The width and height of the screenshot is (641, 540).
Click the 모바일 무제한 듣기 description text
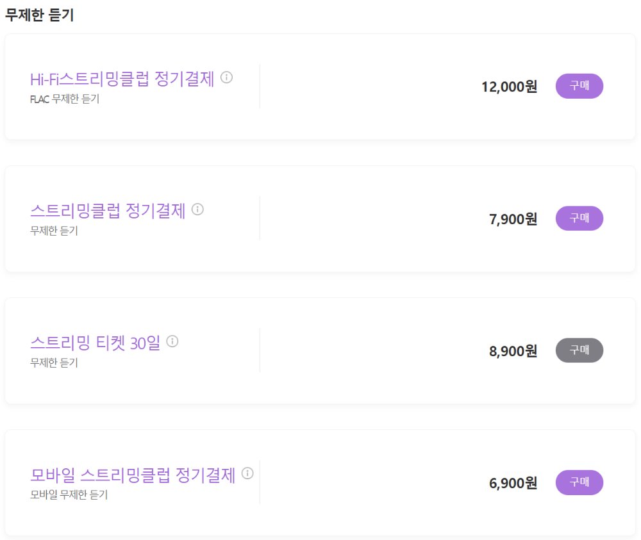[63, 494]
